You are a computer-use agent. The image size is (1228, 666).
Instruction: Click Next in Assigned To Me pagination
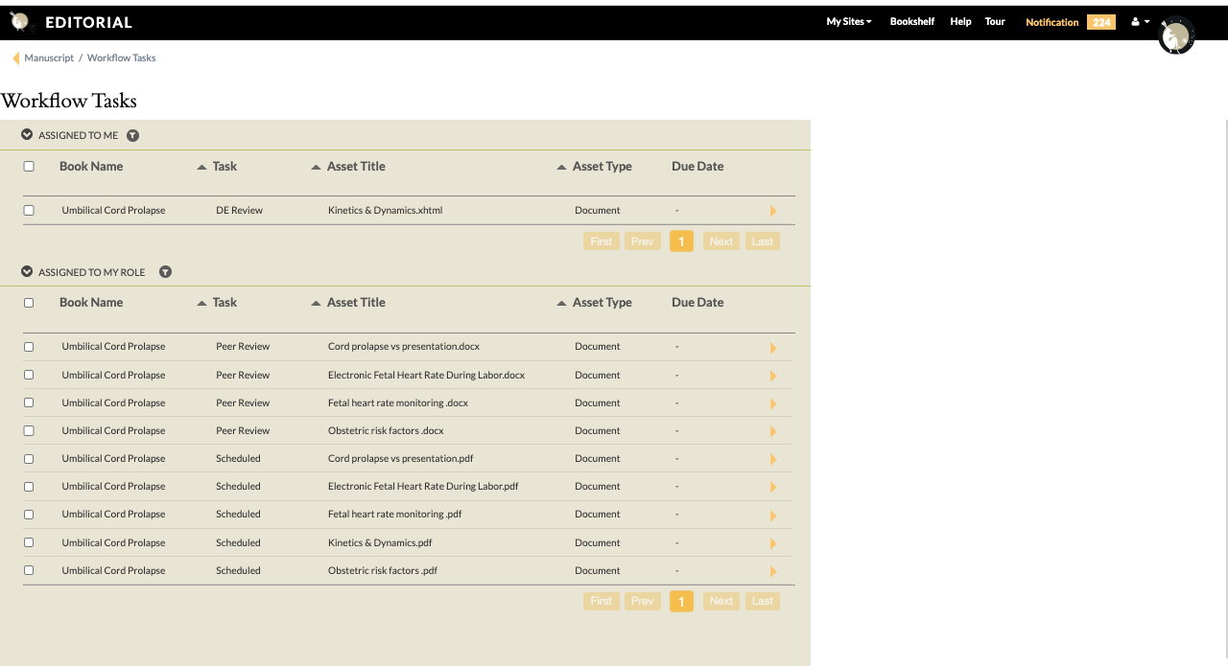(x=721, y=241)
